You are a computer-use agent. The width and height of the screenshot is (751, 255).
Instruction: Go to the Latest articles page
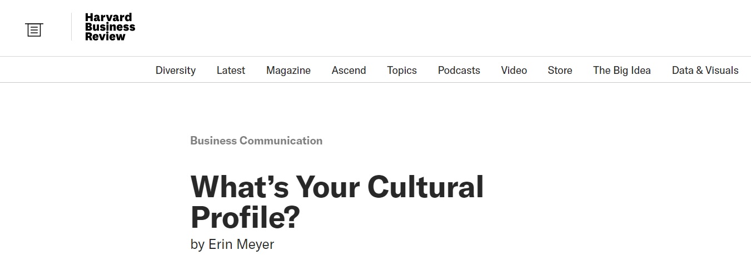click(231, 70)
